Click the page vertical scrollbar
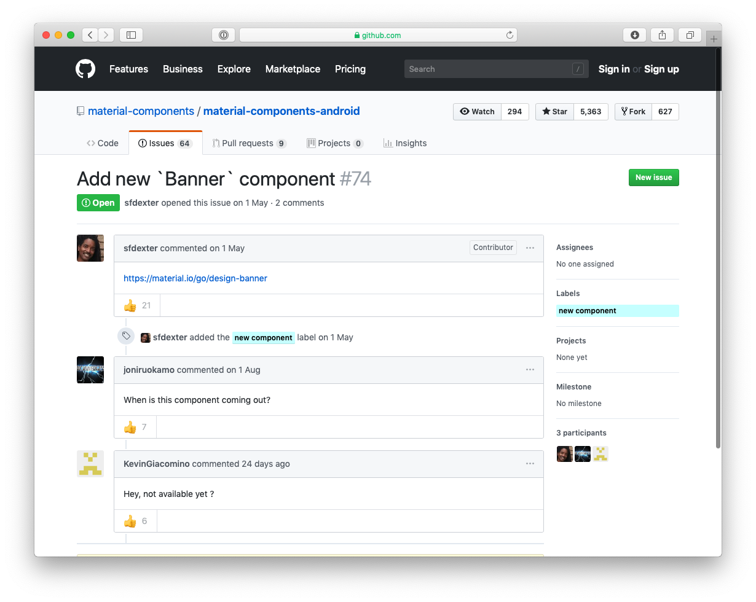The height and width of the screenshot is (602, 756). point(719,248)
